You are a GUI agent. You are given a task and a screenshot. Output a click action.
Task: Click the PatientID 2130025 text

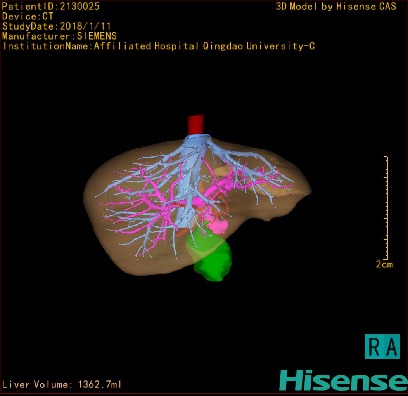point(51,6)
